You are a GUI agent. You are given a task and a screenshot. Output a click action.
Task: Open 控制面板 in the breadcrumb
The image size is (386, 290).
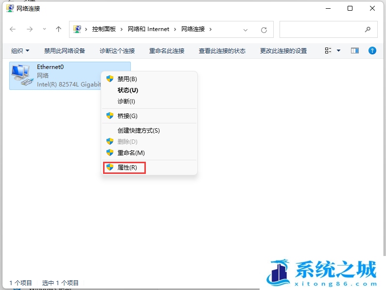104,29
